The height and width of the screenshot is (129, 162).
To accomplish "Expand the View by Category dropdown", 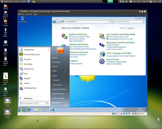I will click(131, 28).
